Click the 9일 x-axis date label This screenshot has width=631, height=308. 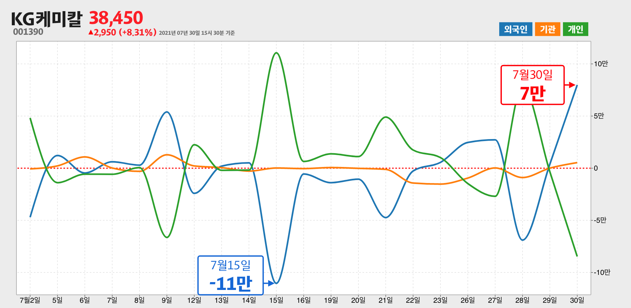[167, 300]
